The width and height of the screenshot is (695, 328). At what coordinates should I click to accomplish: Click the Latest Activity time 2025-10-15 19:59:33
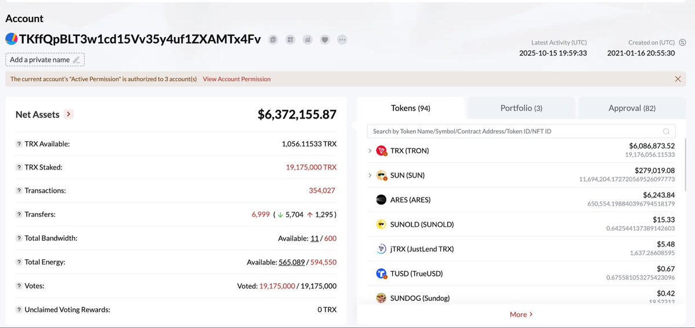pyautogui.click(x=553, y=53)
